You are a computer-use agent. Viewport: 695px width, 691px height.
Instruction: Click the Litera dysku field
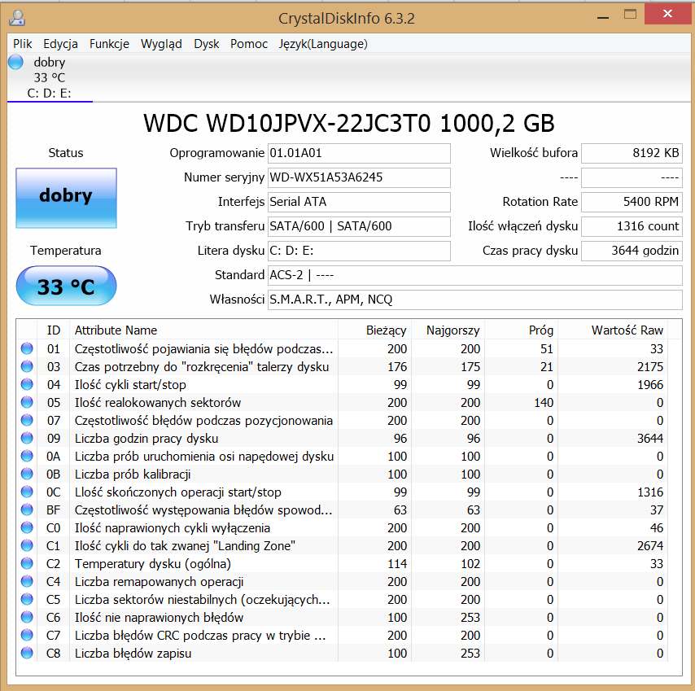pyautogui.click(x=359, y=251)
